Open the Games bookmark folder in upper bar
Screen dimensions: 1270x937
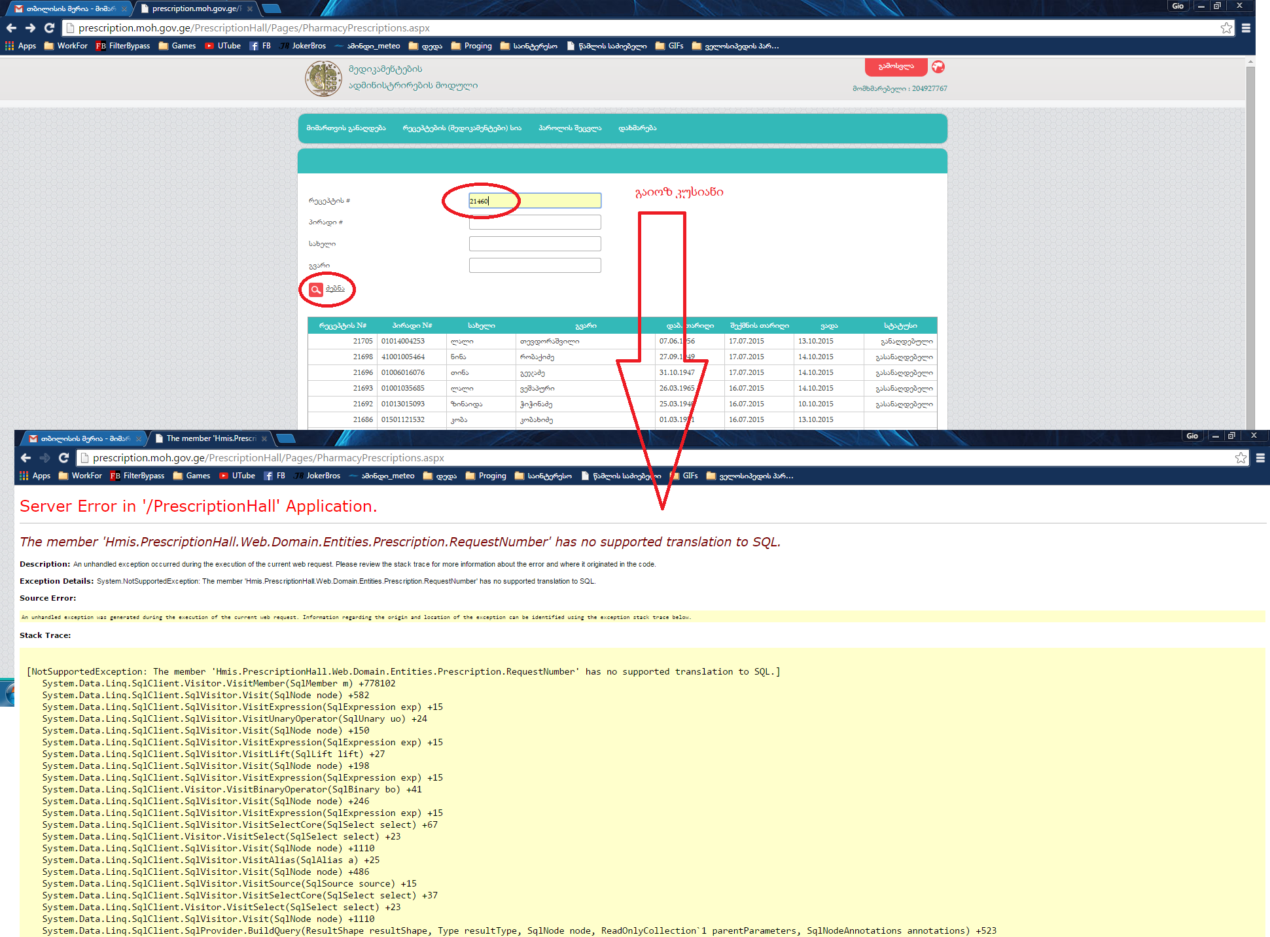coord(177,46)
